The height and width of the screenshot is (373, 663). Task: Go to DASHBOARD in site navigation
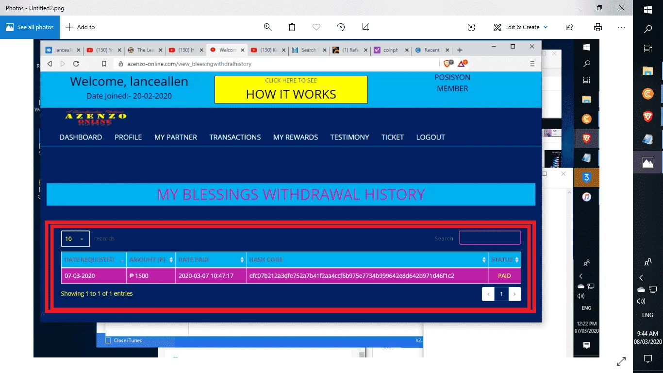click(81, 137)
